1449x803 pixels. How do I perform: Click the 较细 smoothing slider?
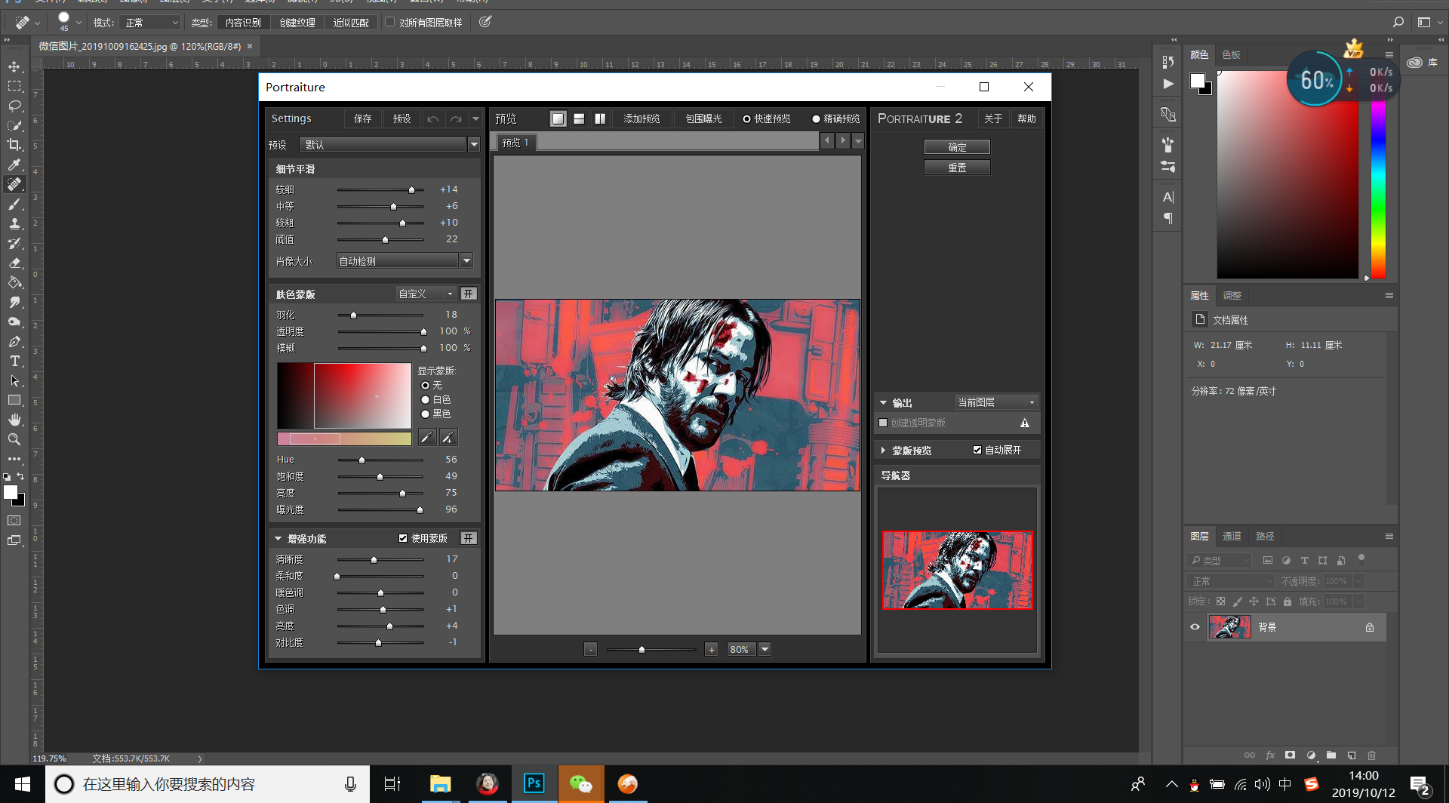(x=380, y=189)
